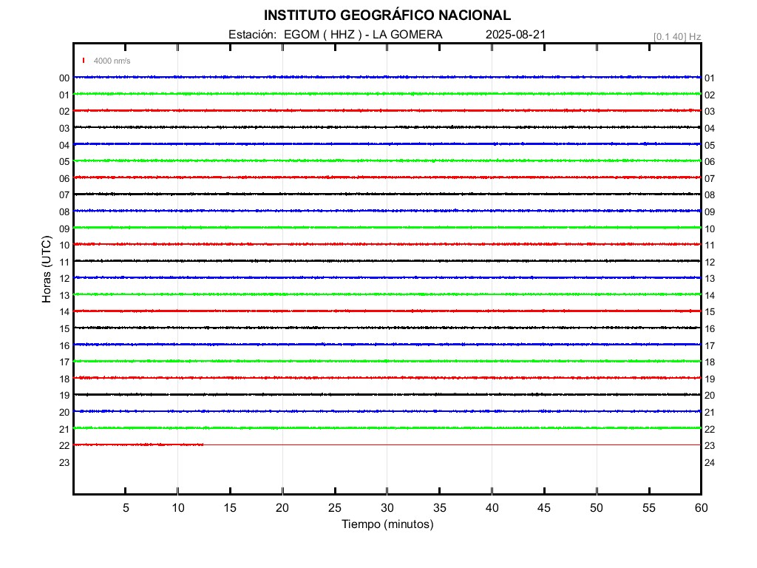
Task: Click minute label 5 on time axis
Action: (126, 507)
